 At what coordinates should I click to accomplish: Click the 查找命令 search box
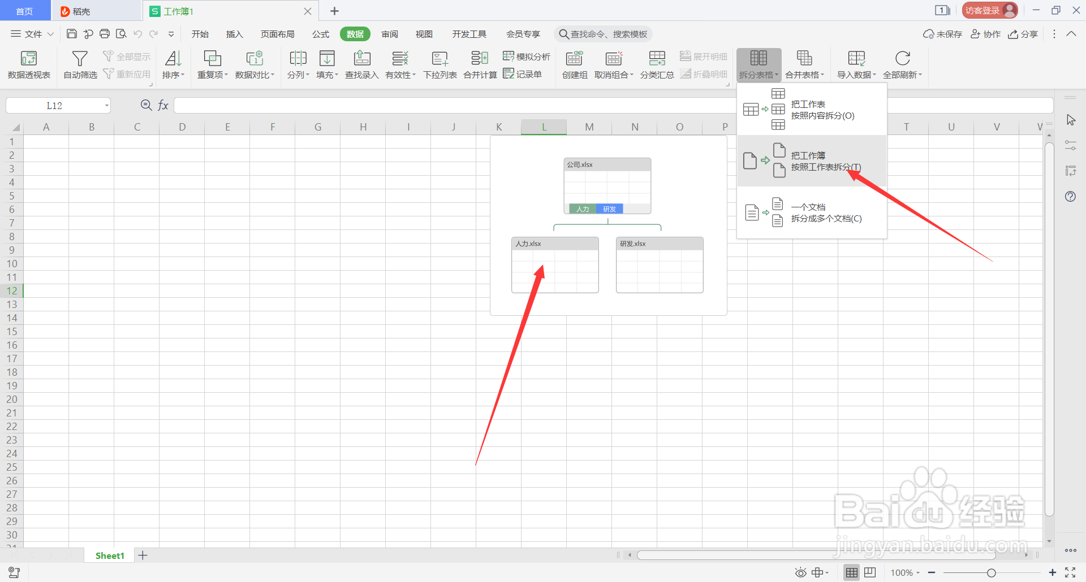pyautogui.click(x=603, y=34)
